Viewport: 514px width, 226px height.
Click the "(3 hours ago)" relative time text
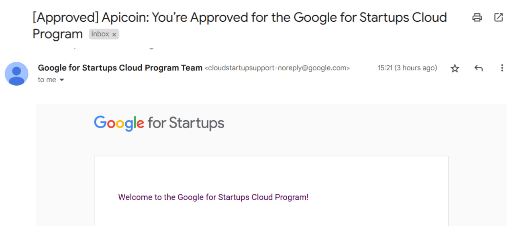416,68
